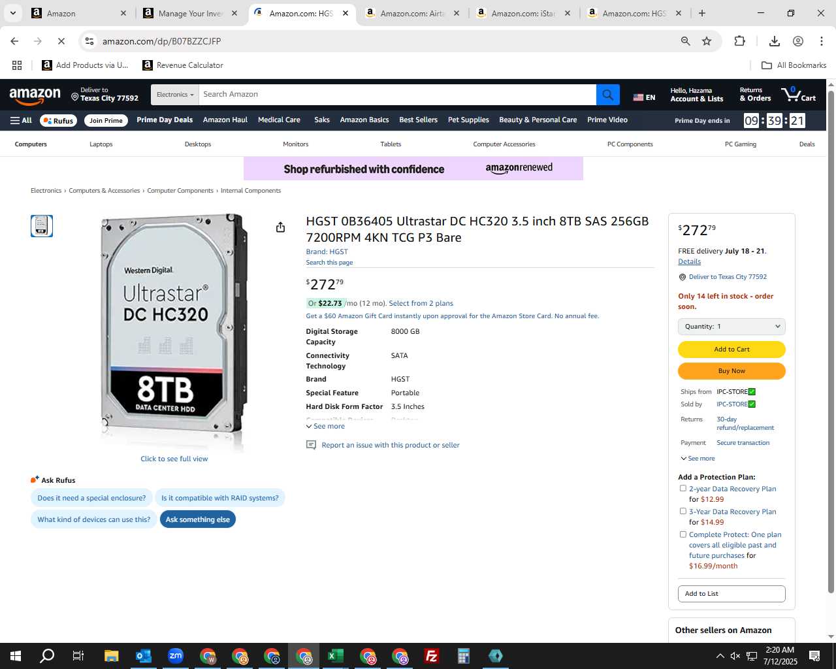Select Laptops in the Computers subnav
836x669 pixels.
101,144
